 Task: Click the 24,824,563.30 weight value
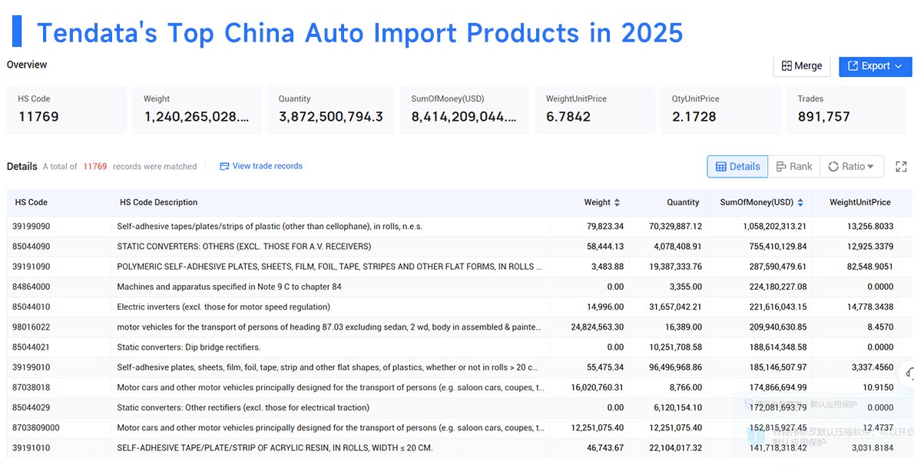598,327
